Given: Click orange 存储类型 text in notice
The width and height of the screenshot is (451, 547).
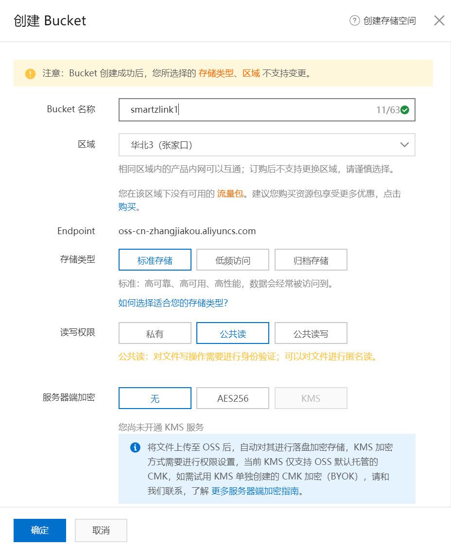Looking at the screenshot, I should pos(216,73).
